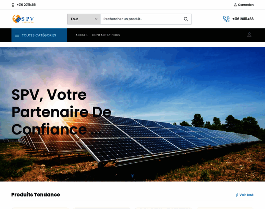Click the hamburger icon in Toutes Catégories
Image resolution: width=265 pixels, height=209 pixels.
[x=17, y=35]
